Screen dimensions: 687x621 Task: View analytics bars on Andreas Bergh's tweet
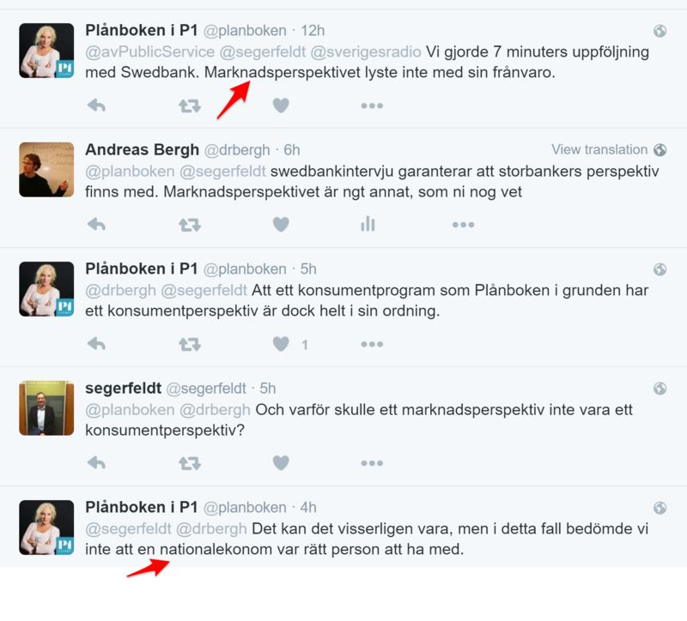coord(368,224)
